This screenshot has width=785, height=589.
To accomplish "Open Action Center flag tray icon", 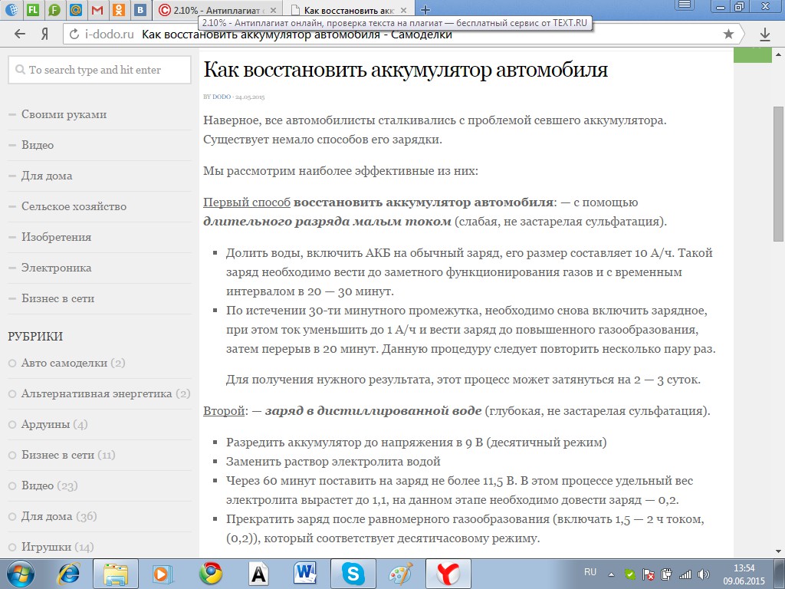I will click(649, 575).
